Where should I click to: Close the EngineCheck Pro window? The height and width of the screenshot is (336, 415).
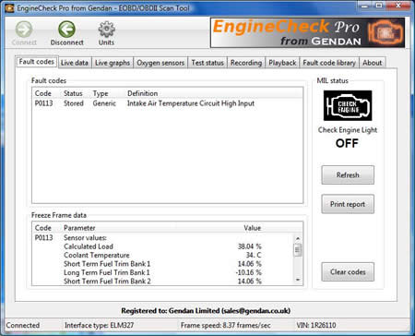(x=398, y=6)
